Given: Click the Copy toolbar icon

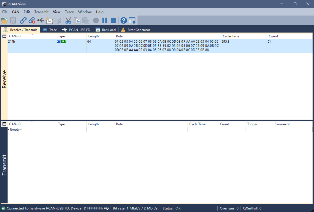Looking at the screenshot, I should coord(77,20).
